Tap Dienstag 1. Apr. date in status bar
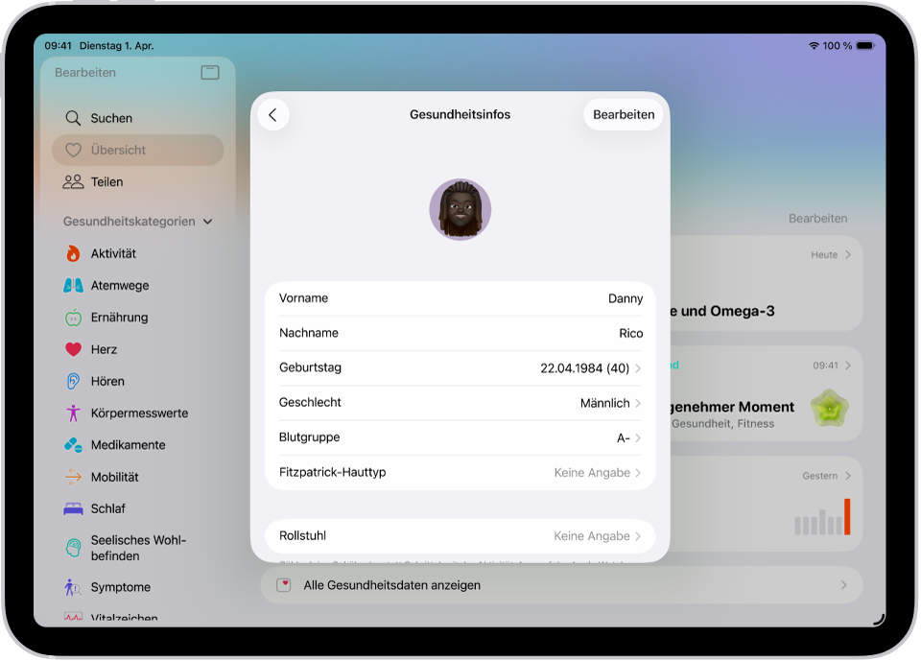The width and height of the screenshot is (921, 661). tap(116, 45)
